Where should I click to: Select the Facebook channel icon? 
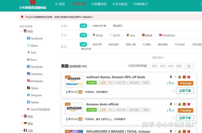click(28, 38)
